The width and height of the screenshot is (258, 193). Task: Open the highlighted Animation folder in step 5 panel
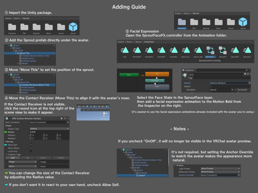(182, 24)
